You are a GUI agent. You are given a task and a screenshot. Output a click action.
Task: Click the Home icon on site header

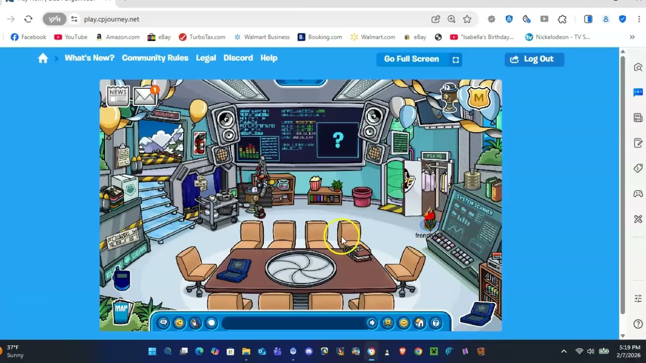click(x=43, y=58)
